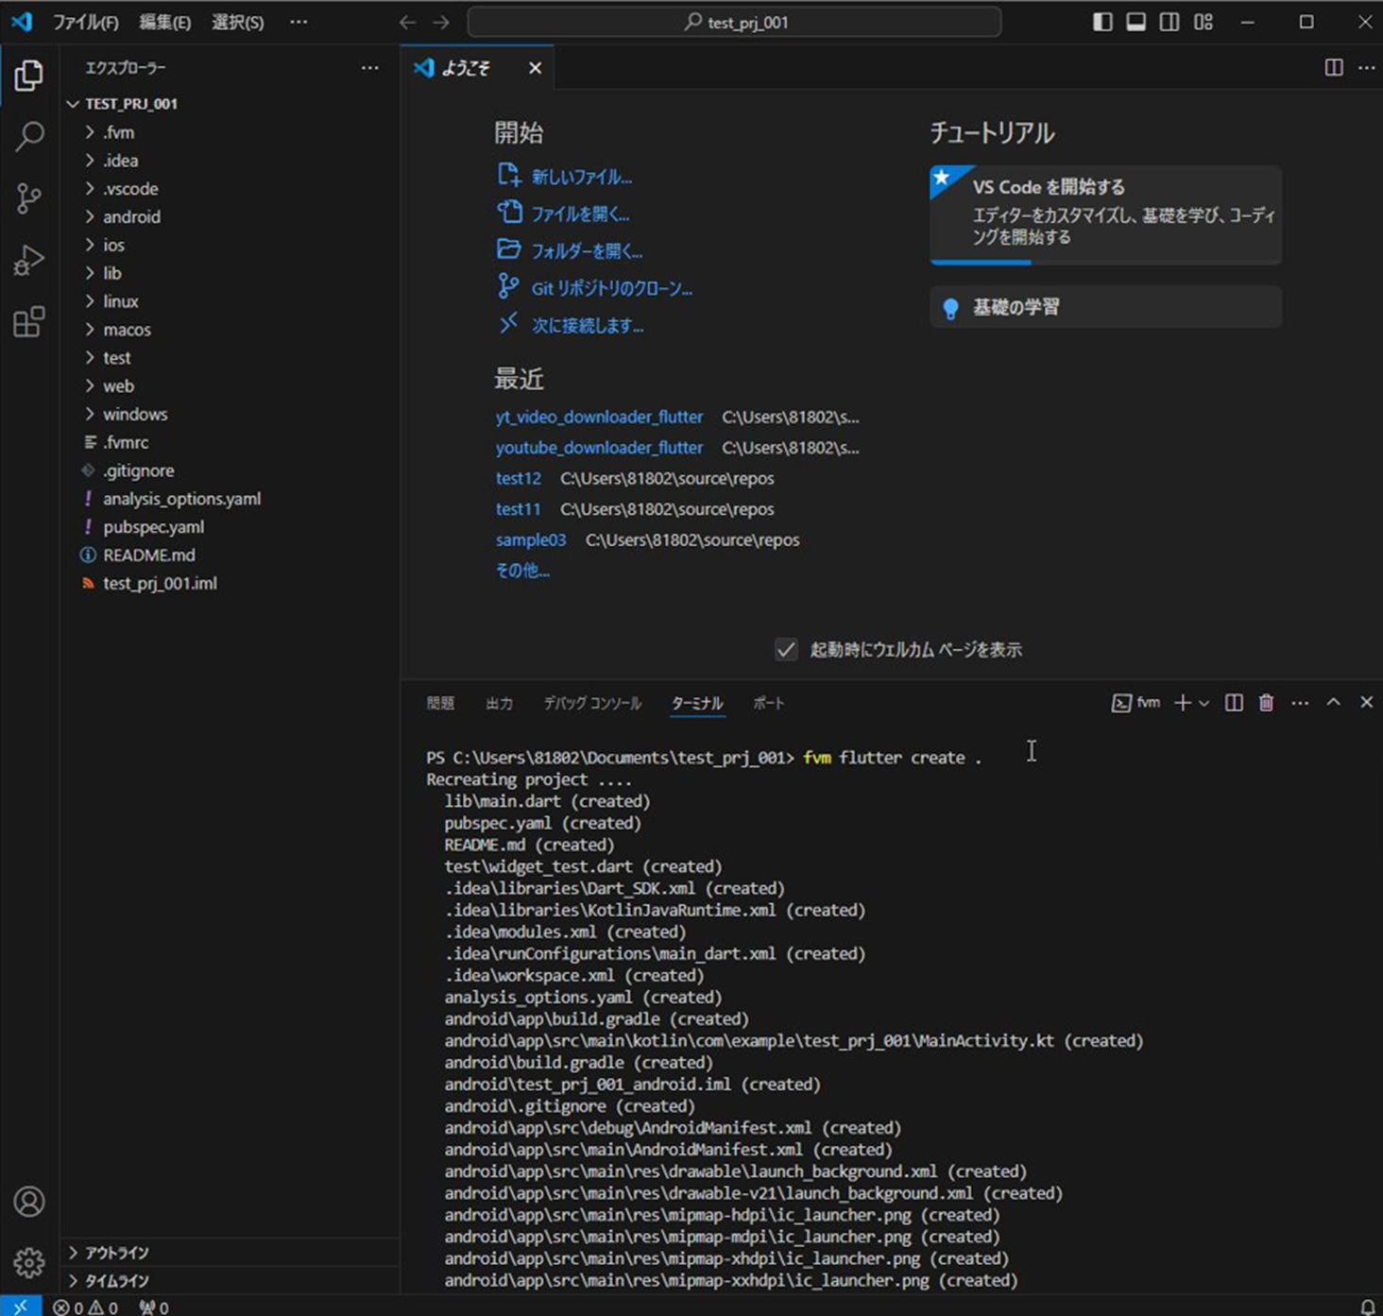The width and height of the screenshot is (1383, 1316).
Task: Open the Search view in activity bar
Action: point(28,136)
